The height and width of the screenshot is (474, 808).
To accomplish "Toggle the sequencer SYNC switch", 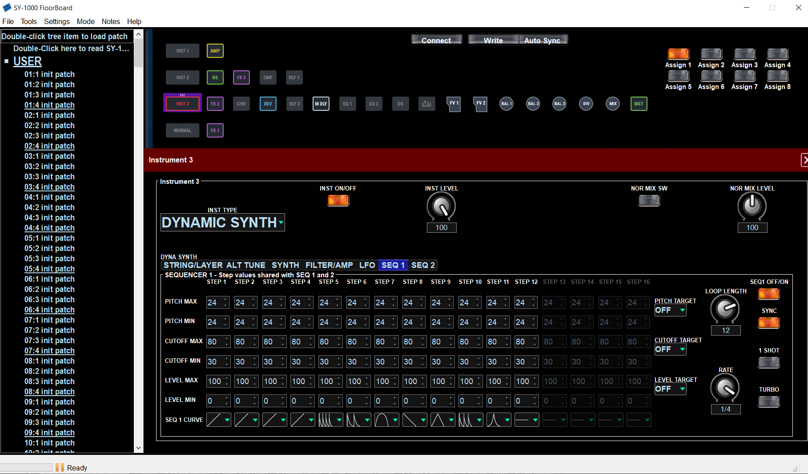I will tap(769, 323).
